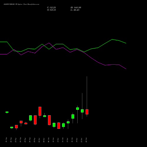Select the high value H: 145.50
Screen dimensions: 147x147
click(x=76, y=8)
